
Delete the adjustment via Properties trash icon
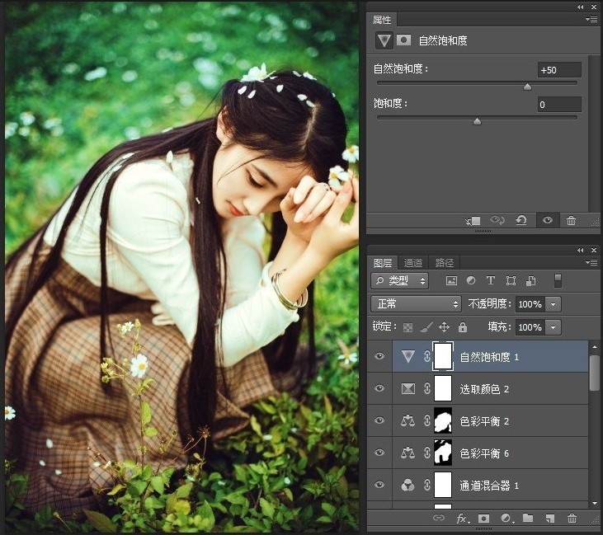(x=571, y=221)
